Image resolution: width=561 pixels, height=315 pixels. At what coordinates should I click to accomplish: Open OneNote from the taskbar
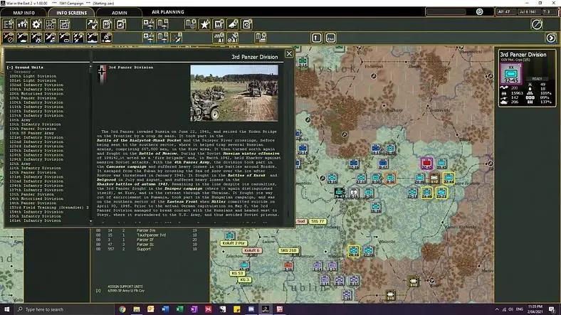tap(194, 309)
